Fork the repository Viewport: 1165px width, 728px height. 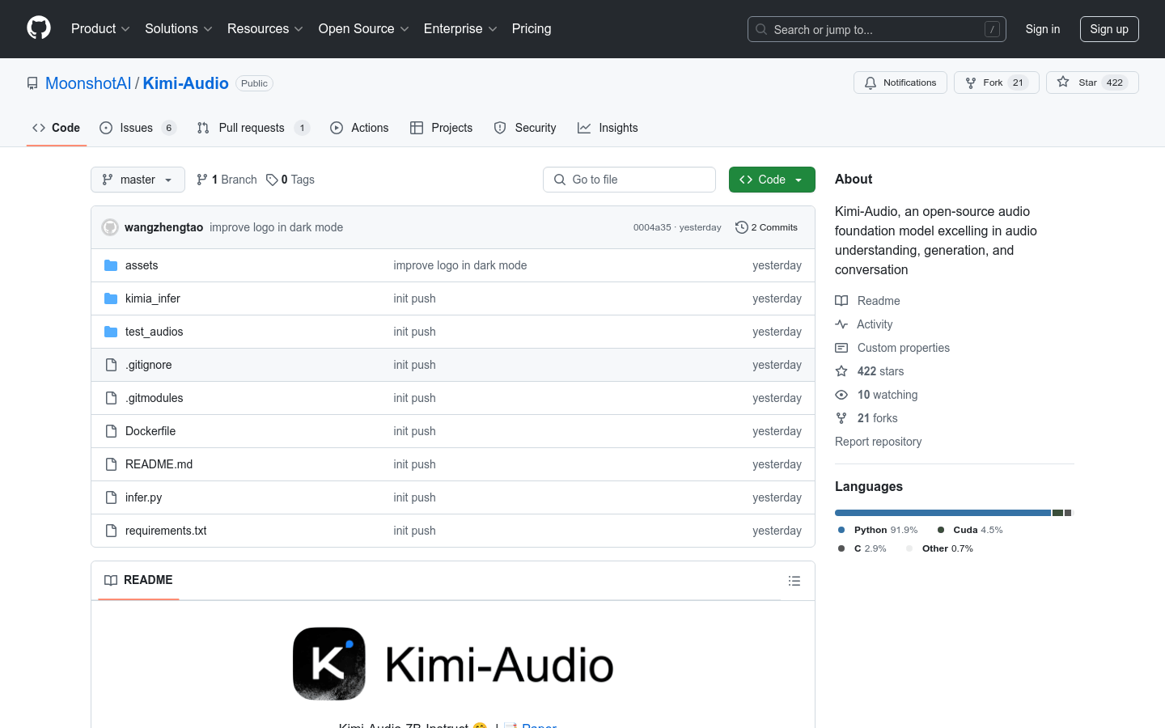click(996, 83)
